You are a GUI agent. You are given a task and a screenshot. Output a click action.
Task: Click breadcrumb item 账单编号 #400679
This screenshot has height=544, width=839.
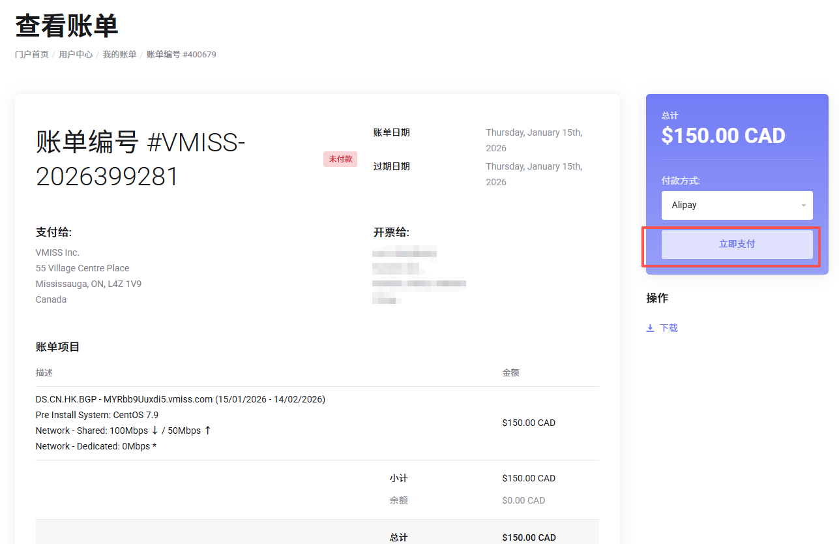click(x=181, y=55)
